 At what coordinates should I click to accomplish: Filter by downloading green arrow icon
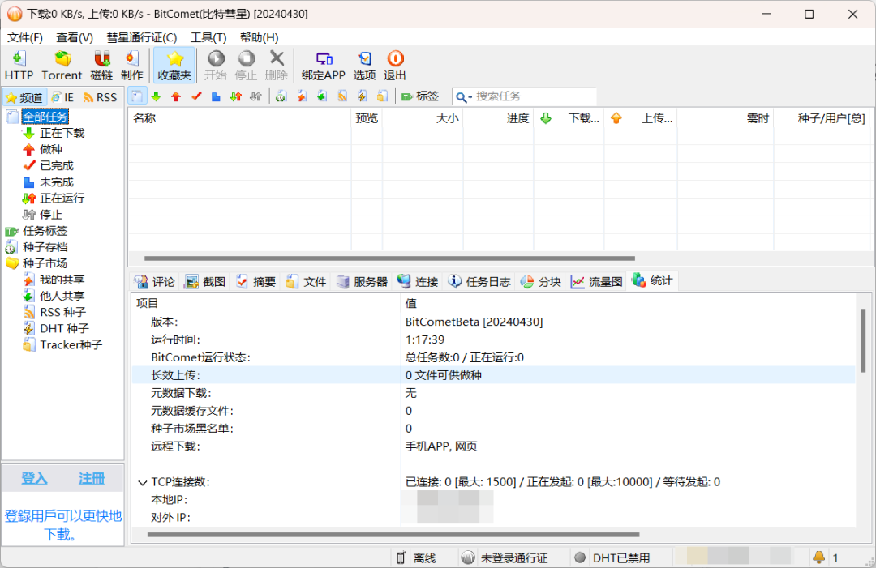coord(157,96)
